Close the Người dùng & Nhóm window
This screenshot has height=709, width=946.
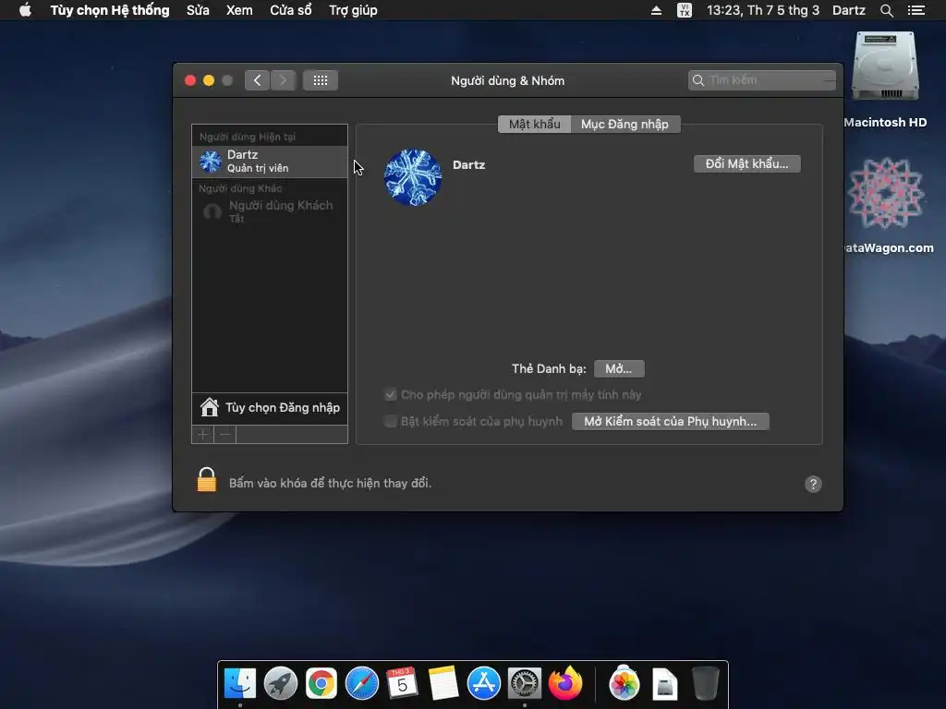point(190,80)
